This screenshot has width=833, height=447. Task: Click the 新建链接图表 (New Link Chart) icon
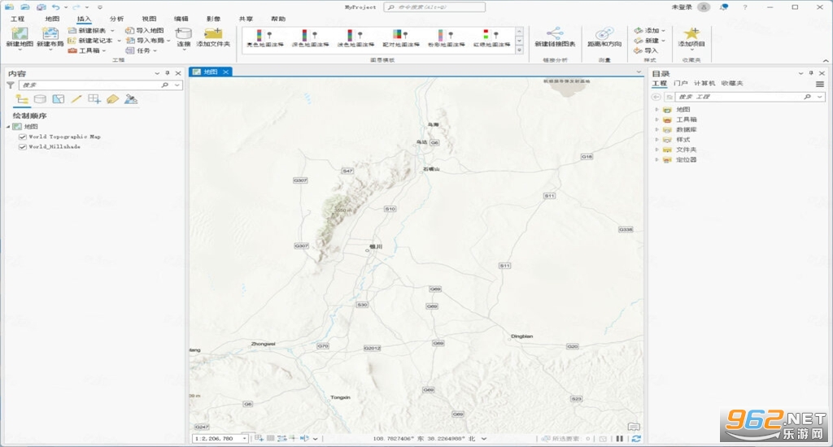point(555,33)
